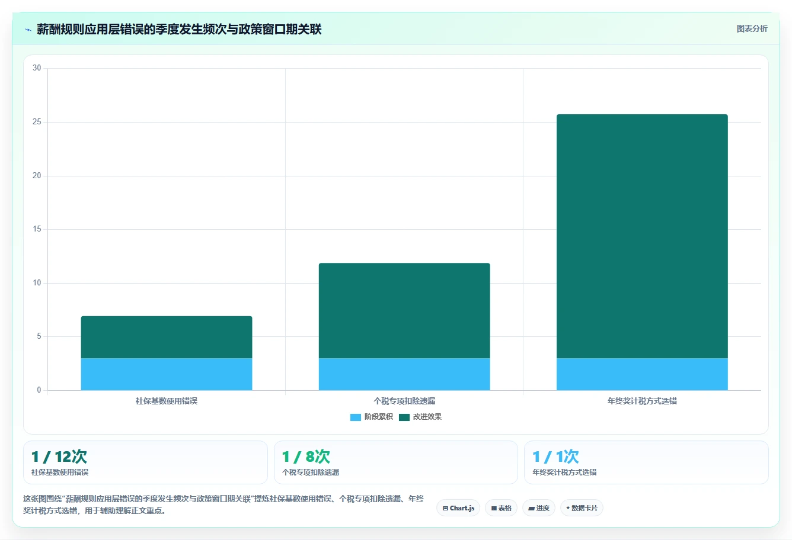The height and width of the screenshot is (540, 792).
Task: Open the 1 / 12次 社保基数使用错误 data card
Action: point(145,462)
